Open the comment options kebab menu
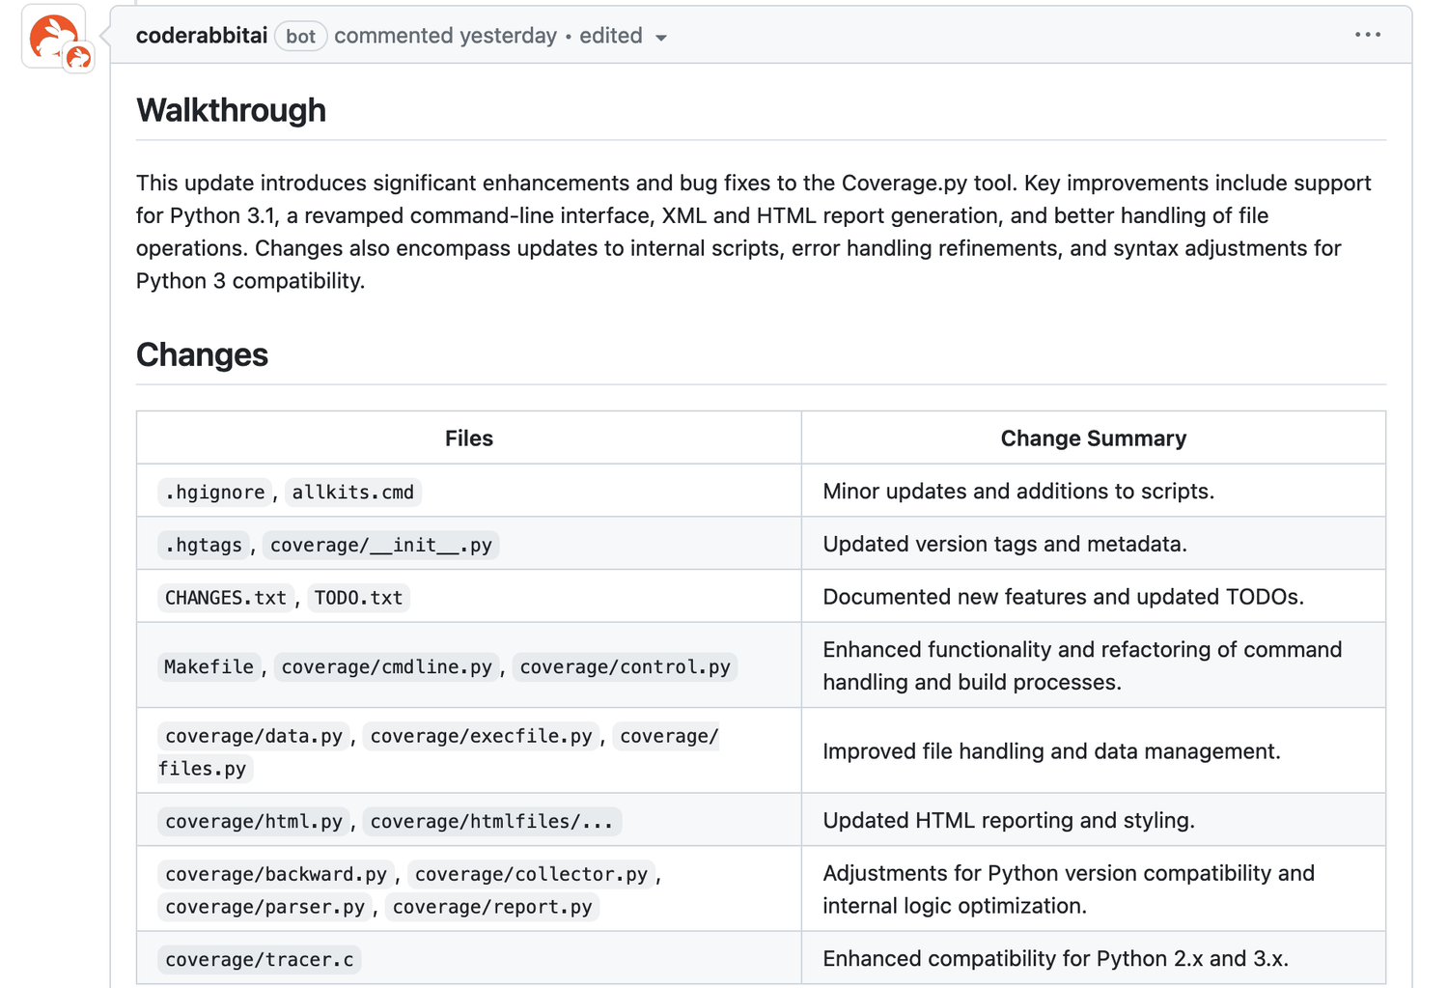Image resolution: width=1448 pixels, height=988 pixels. point(1368,35)
